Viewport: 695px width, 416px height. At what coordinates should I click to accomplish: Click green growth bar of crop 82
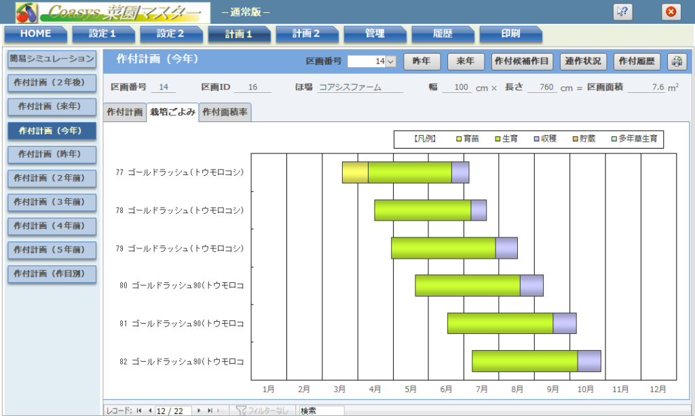pos(525,361)
